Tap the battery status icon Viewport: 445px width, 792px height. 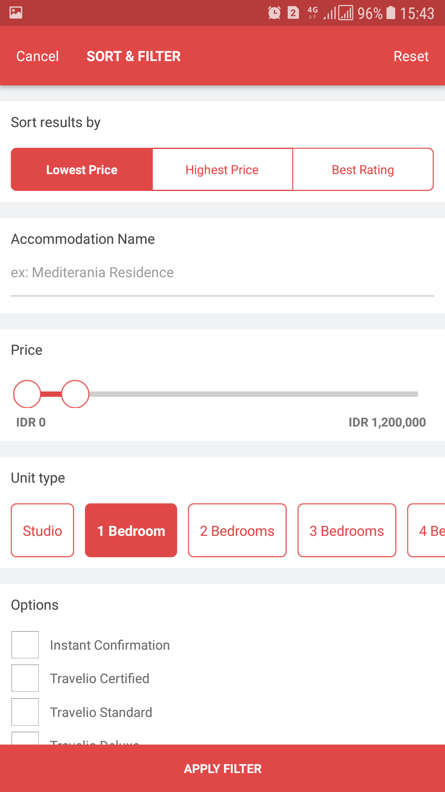point(391,13)
